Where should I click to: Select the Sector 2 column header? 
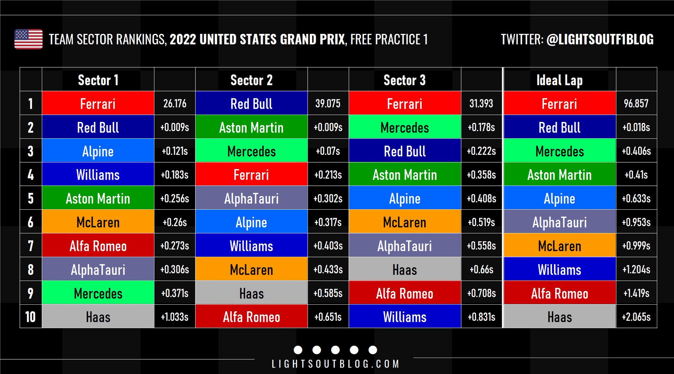point(251,80)
